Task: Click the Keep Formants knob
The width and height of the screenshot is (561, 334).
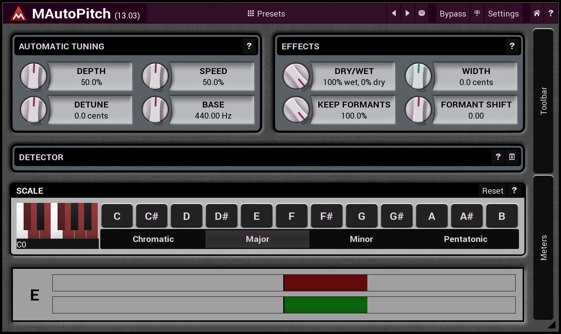Action: click(296, 110)
